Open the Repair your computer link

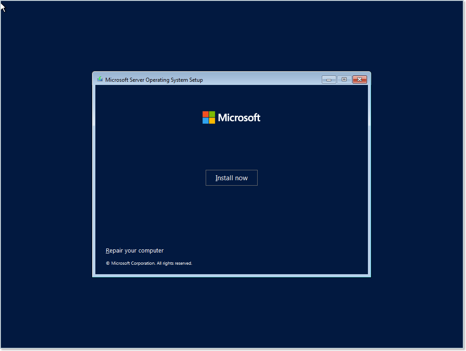click(x=134, y=250)
